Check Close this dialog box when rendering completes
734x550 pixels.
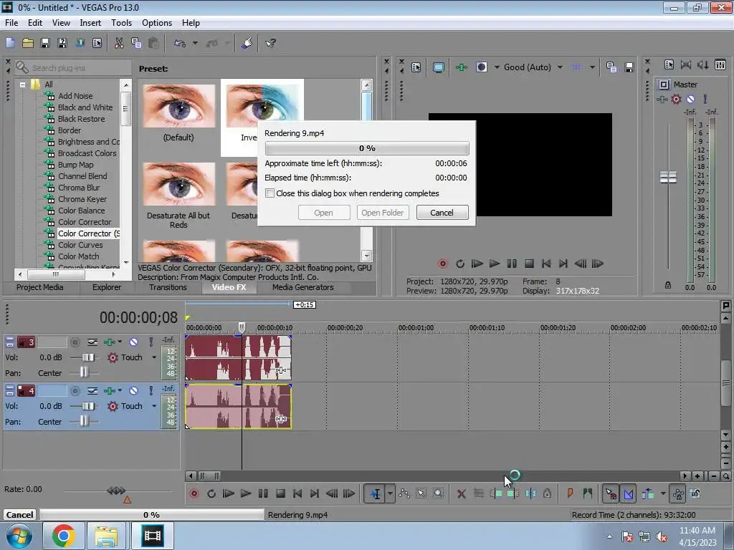(x=270, y=193)
